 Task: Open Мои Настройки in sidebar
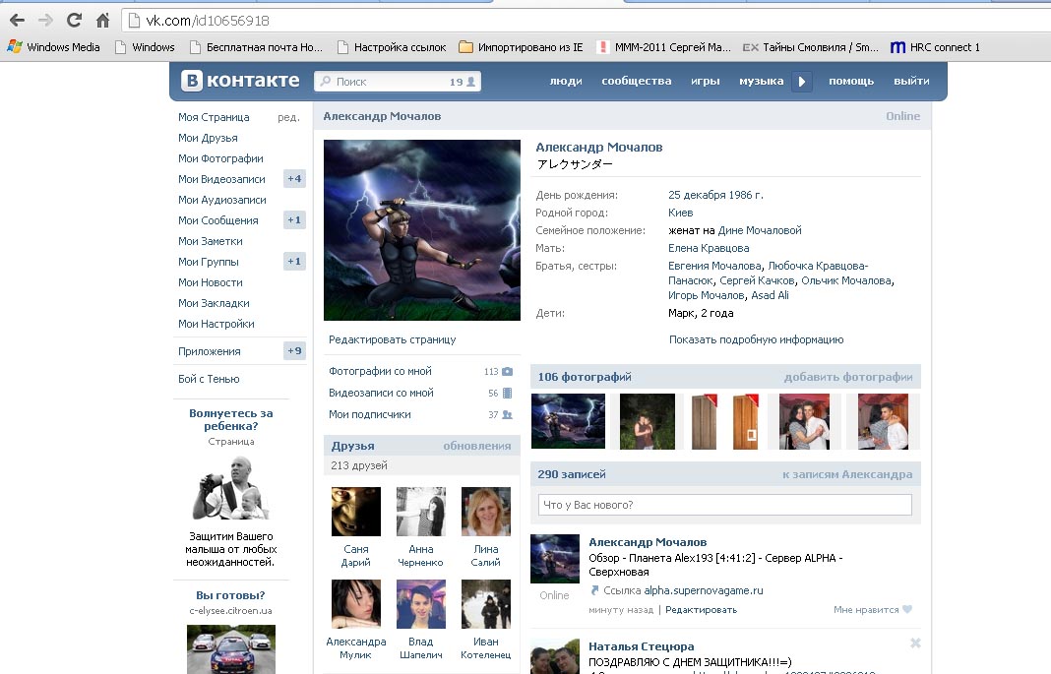pyautogui.click(x=216, y=325)
